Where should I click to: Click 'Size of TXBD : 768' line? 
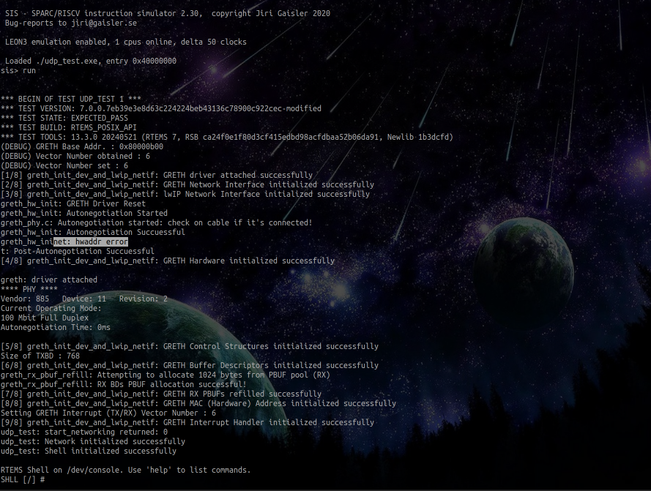(x=40, y=356)
